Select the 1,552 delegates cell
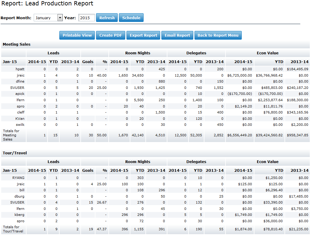This screenshot has width=311, height=236. [219, 88]
